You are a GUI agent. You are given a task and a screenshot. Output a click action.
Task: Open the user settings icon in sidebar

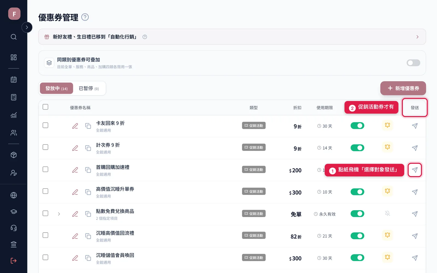click(x=14, y=173)
